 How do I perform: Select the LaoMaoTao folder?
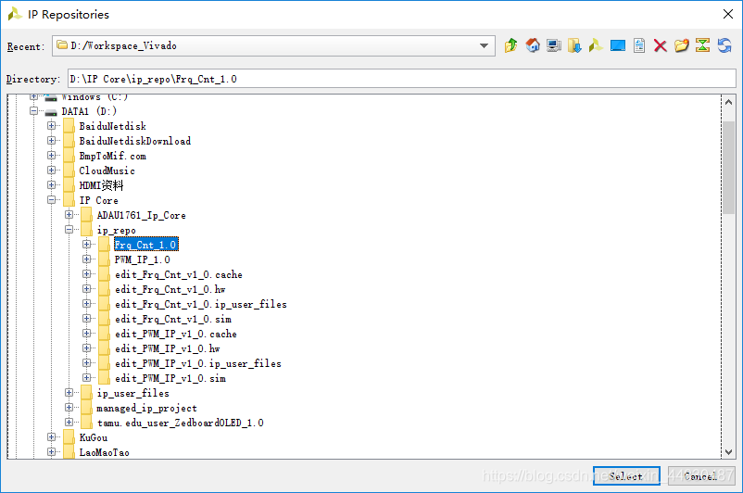pos(105,452)
